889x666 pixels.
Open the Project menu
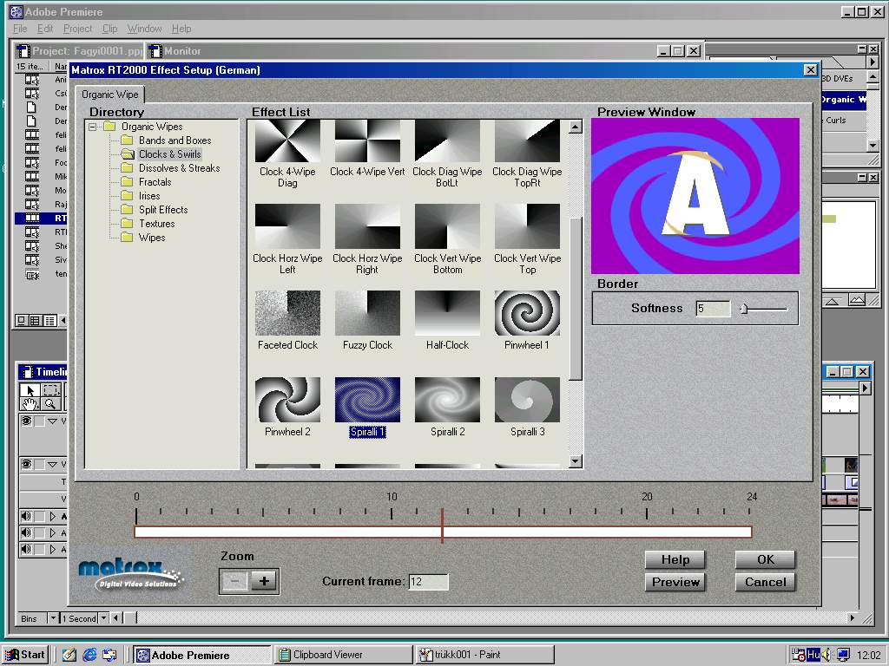click(x=77, y=29)
